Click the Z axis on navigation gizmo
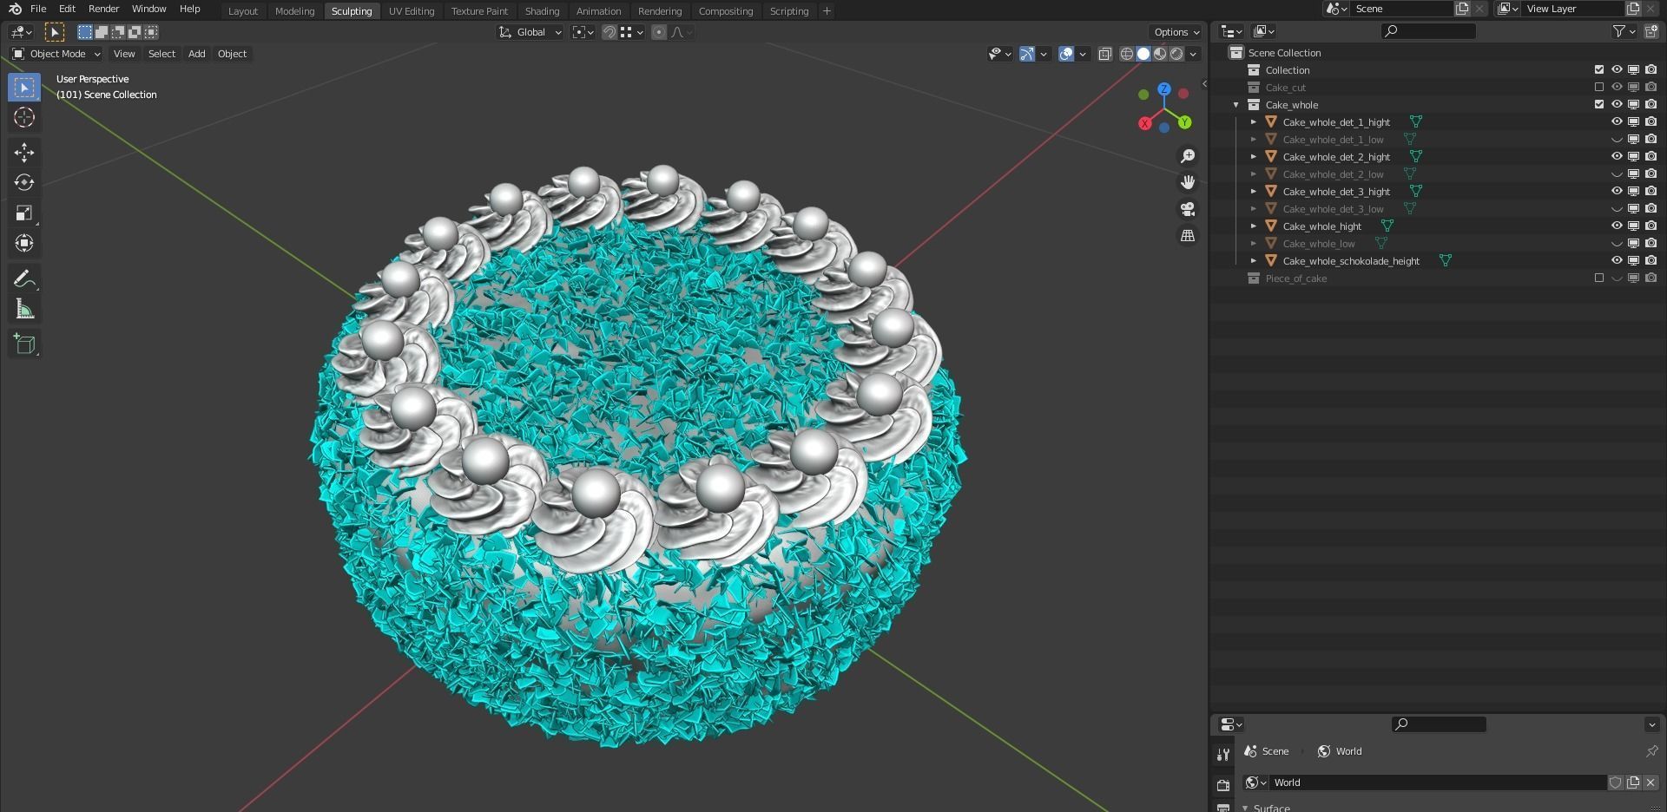 point(1164,89)
